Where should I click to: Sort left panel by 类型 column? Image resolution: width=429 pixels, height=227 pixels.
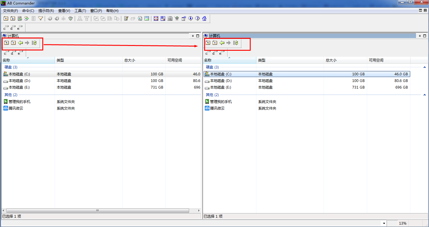(x=89, y=60)
